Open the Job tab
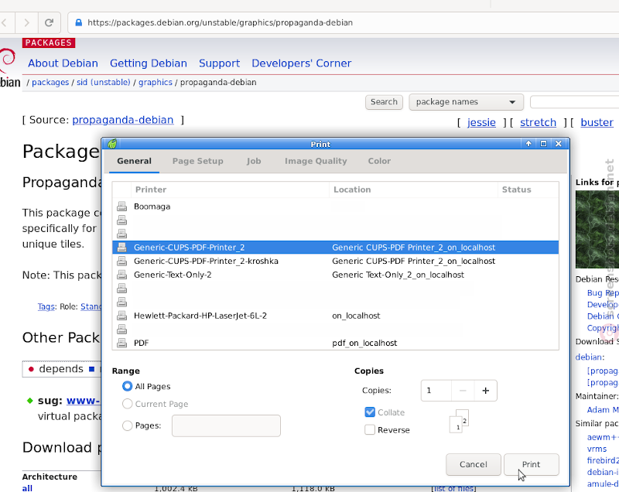This screenshot has width=619, height=492. click(x=254, y=161)
